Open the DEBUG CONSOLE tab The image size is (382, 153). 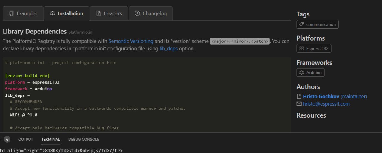(x=84, y=139)
